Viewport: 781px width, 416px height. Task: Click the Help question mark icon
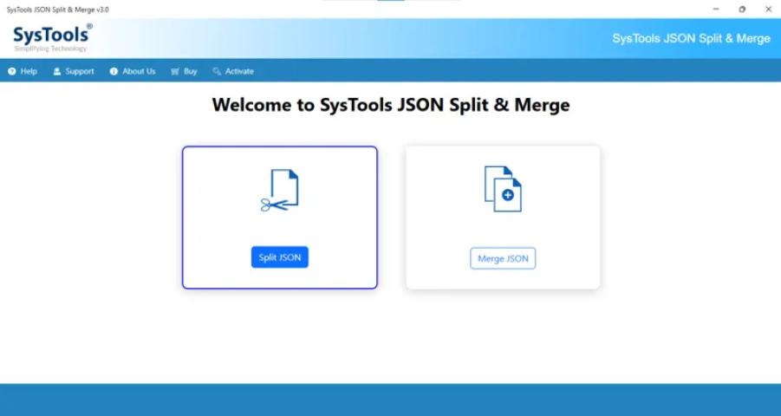[12, 71]
